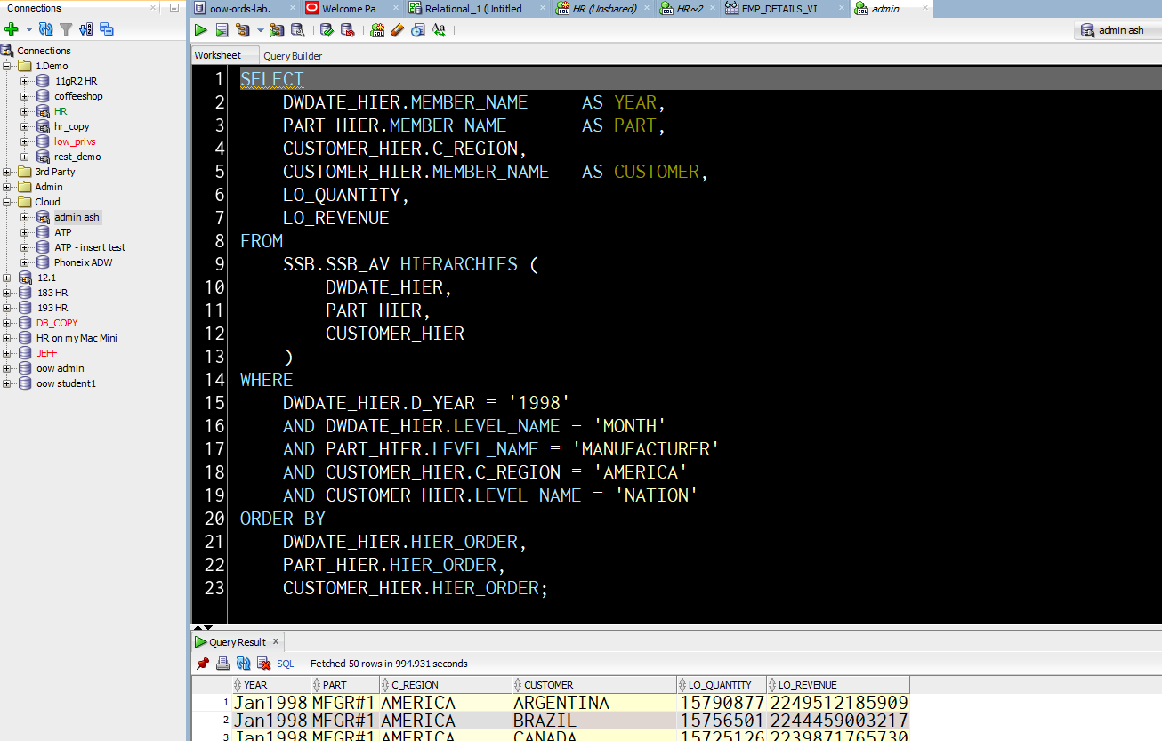Click the A-Z sort icon in Connections

click(86, 29)
